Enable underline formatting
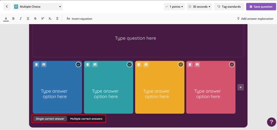This screenshot has width=277, height=130. (28, 18)
